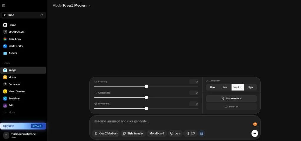Viewport: 301px width, 141px height.
Task: Open the Moodboard chip in prompt bar
Action: (x=157, y=134)
